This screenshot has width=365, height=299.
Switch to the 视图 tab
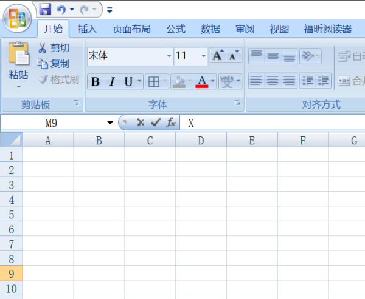pyautogui.click(x=279, y=29)
